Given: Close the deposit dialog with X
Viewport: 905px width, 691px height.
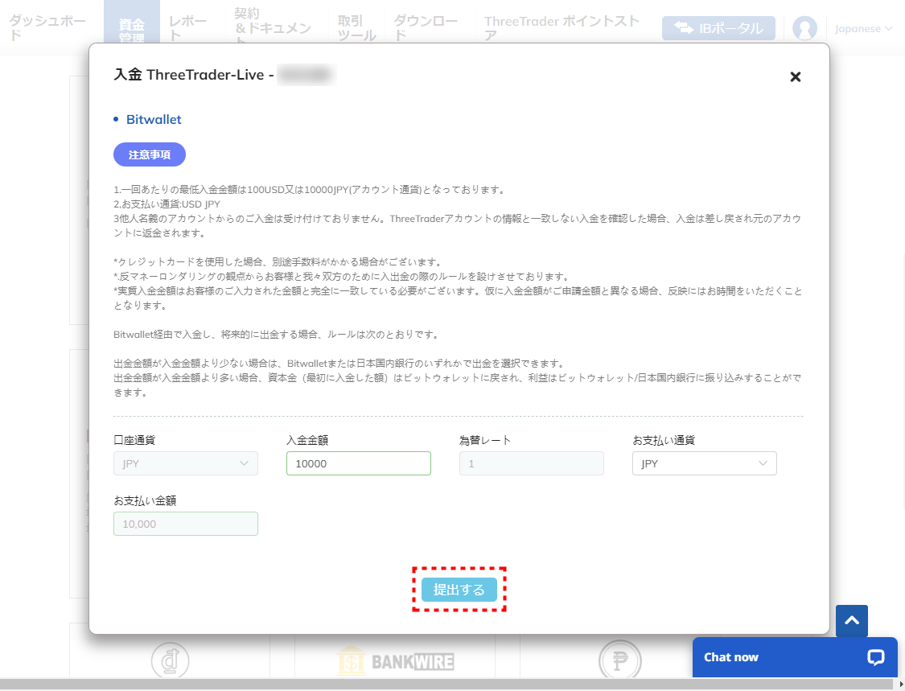Looking at the screenshot, I should point(795,76).
